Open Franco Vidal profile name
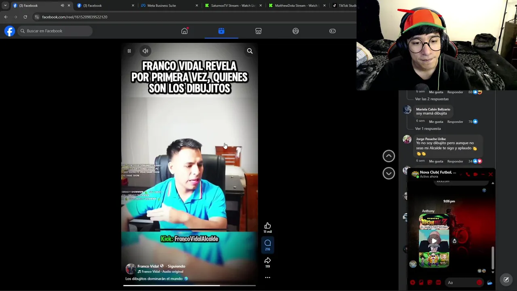The image size is (517, 291). pos(148,266)
